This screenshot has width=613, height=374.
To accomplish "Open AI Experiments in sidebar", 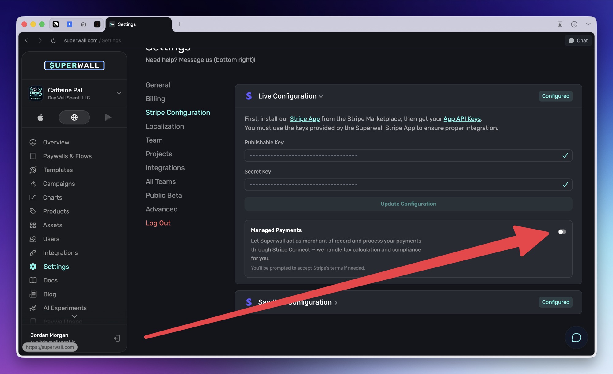I will pyautogui.click(x=65, y=308).
